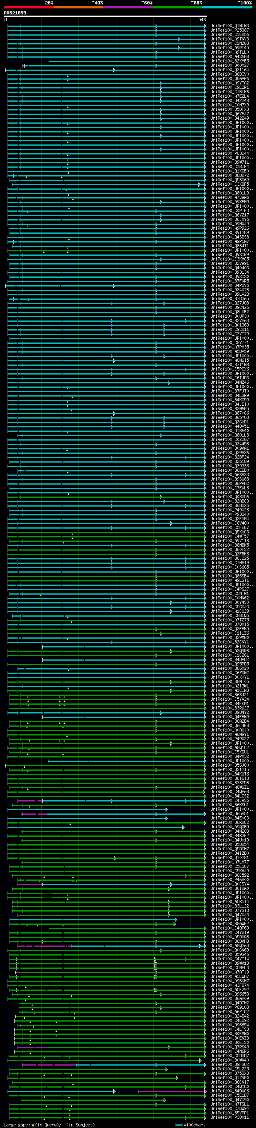Click the UniRef100_B8BQ72 label

(x=230, y=176)
